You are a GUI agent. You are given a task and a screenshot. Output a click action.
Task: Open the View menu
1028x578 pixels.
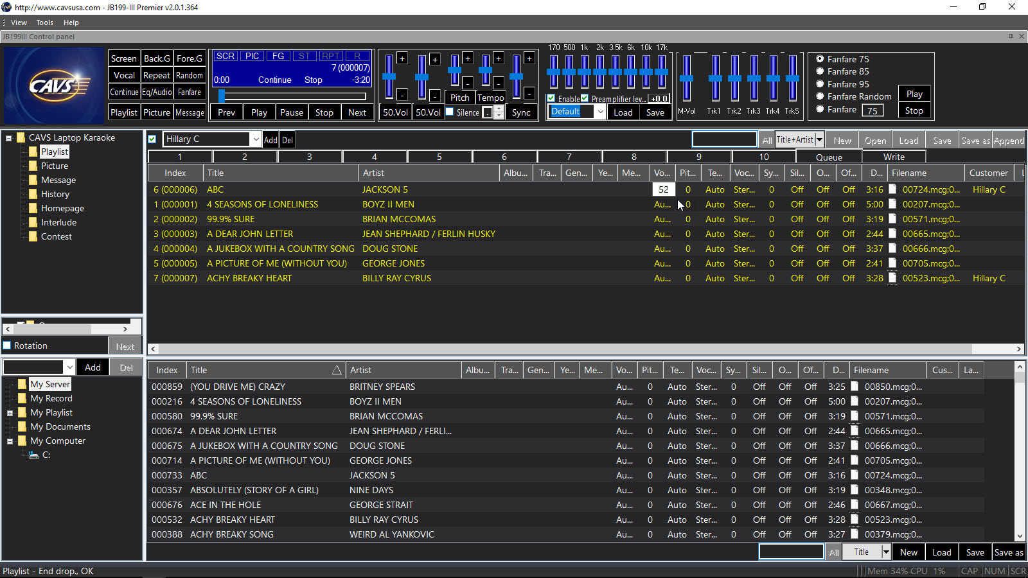coord(19,22)
